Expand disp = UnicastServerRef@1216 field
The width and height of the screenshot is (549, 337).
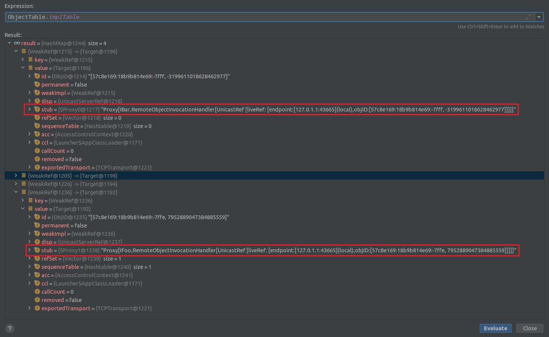(x=29, y=101)
